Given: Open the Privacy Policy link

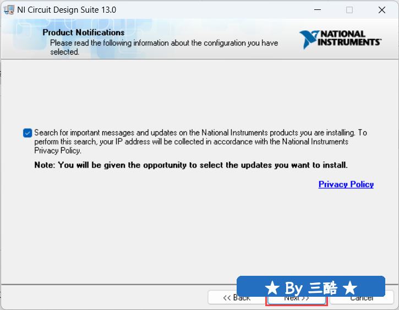Looking at the screenshot, I should [346, 184].
